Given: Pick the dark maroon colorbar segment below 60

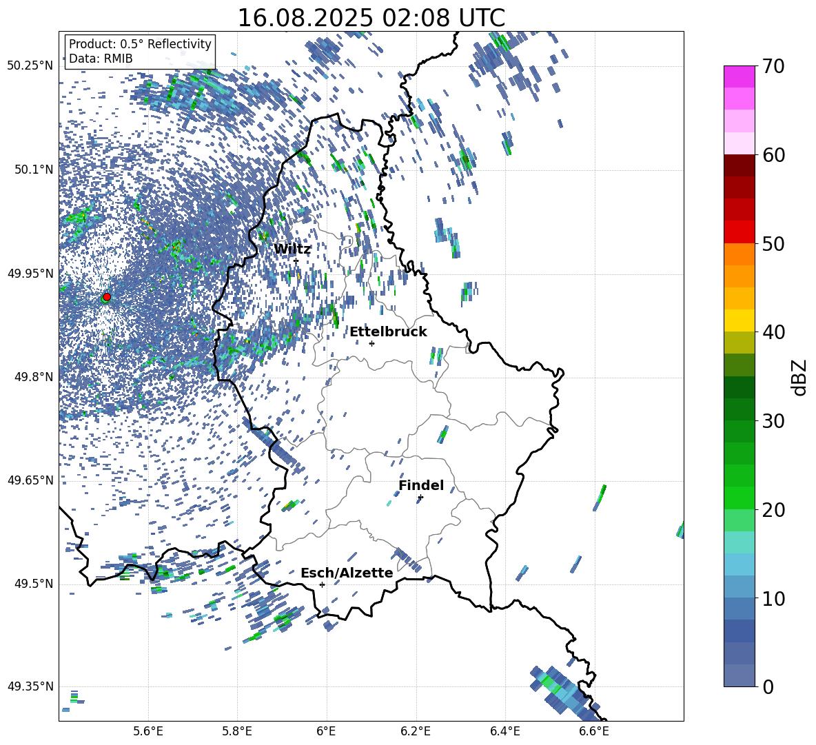Looking at the screenshot, I should 739,165.
